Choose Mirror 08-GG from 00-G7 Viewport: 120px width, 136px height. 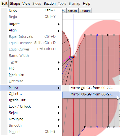pyautogui.click(x=91, y=95)
